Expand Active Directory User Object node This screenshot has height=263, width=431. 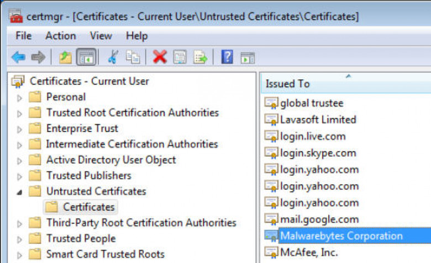click(x=19, y=160)
